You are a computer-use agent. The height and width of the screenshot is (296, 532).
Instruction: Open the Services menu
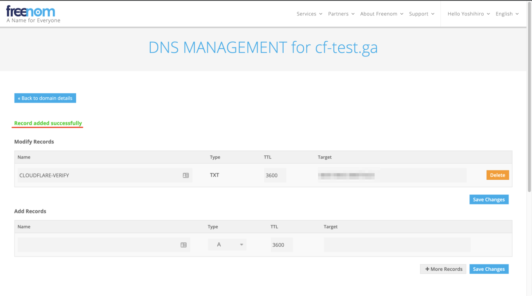coord(309,14)
